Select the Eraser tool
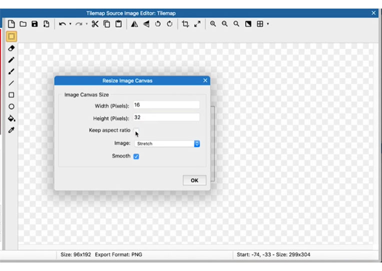 point(12,48)
